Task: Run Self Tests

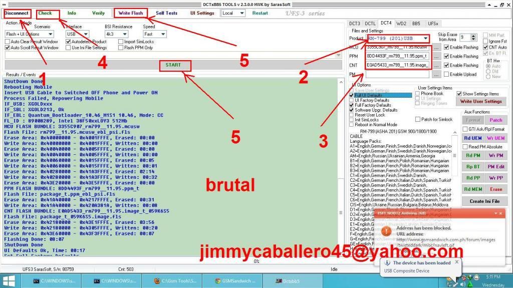Action: pyautogui.click(x=166, y=13)
